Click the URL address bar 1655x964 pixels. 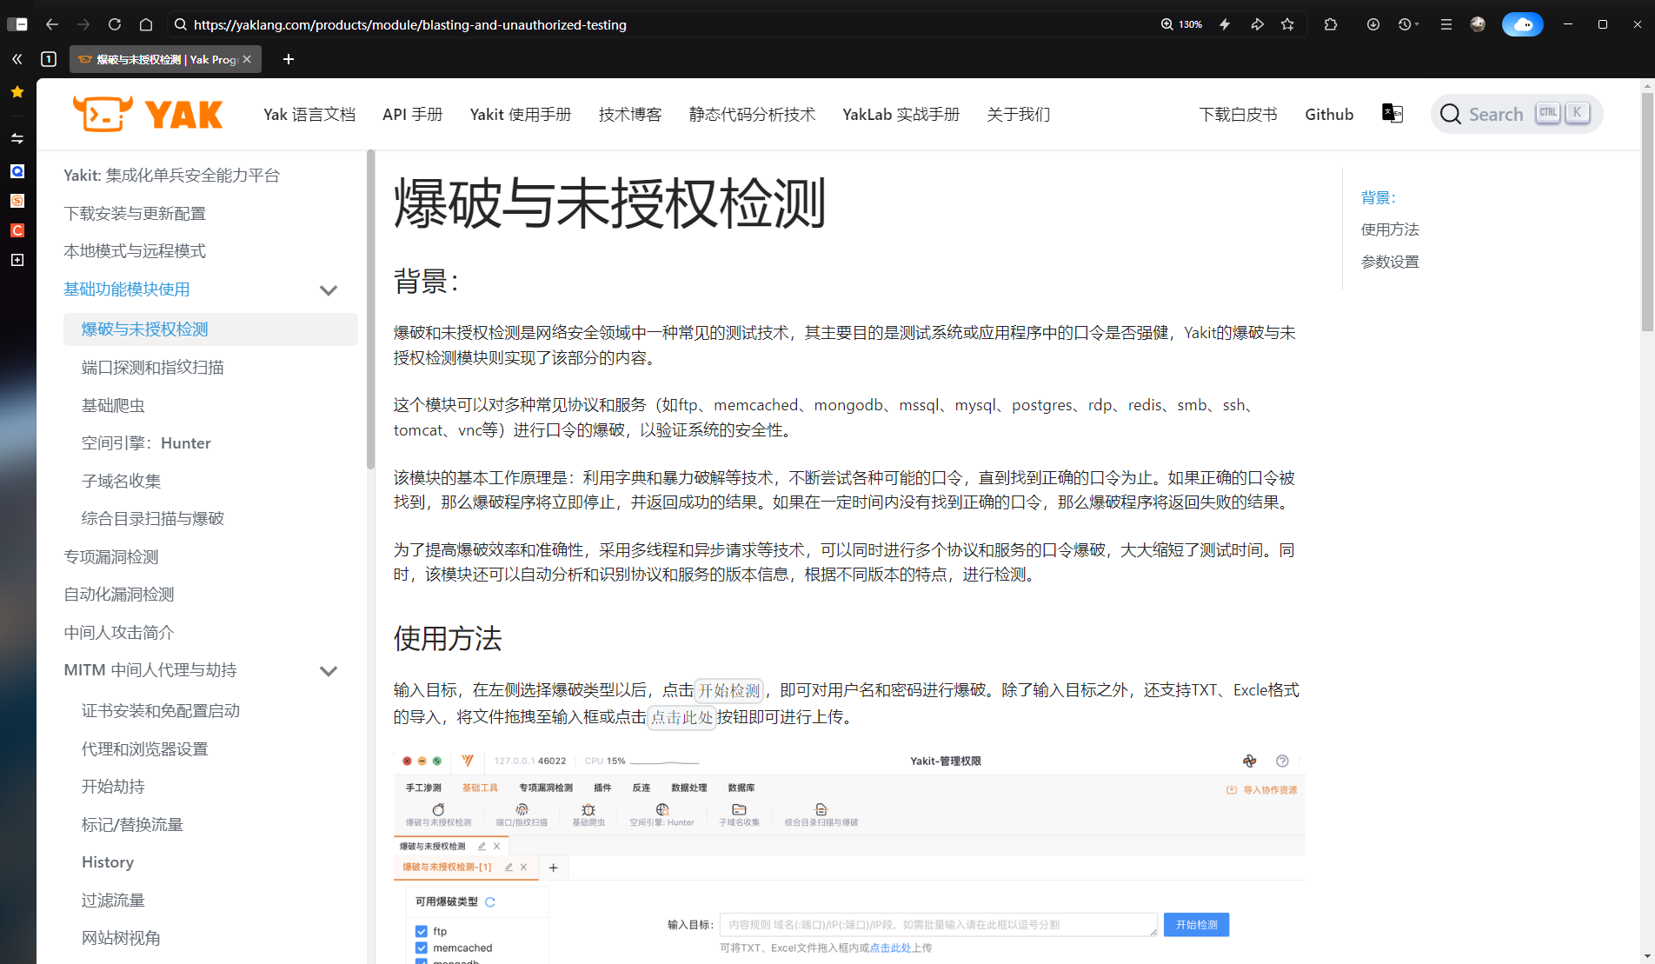tap(661, 24)
